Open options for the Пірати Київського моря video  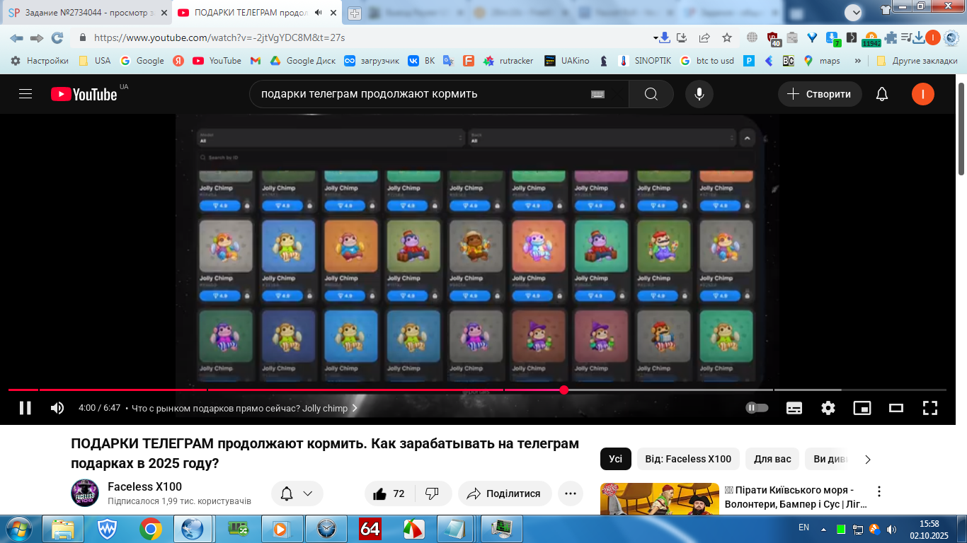pyautogui.click(x=879, y=491)
